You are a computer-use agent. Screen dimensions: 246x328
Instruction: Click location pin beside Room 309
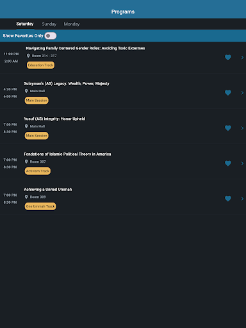coord(26,197)
